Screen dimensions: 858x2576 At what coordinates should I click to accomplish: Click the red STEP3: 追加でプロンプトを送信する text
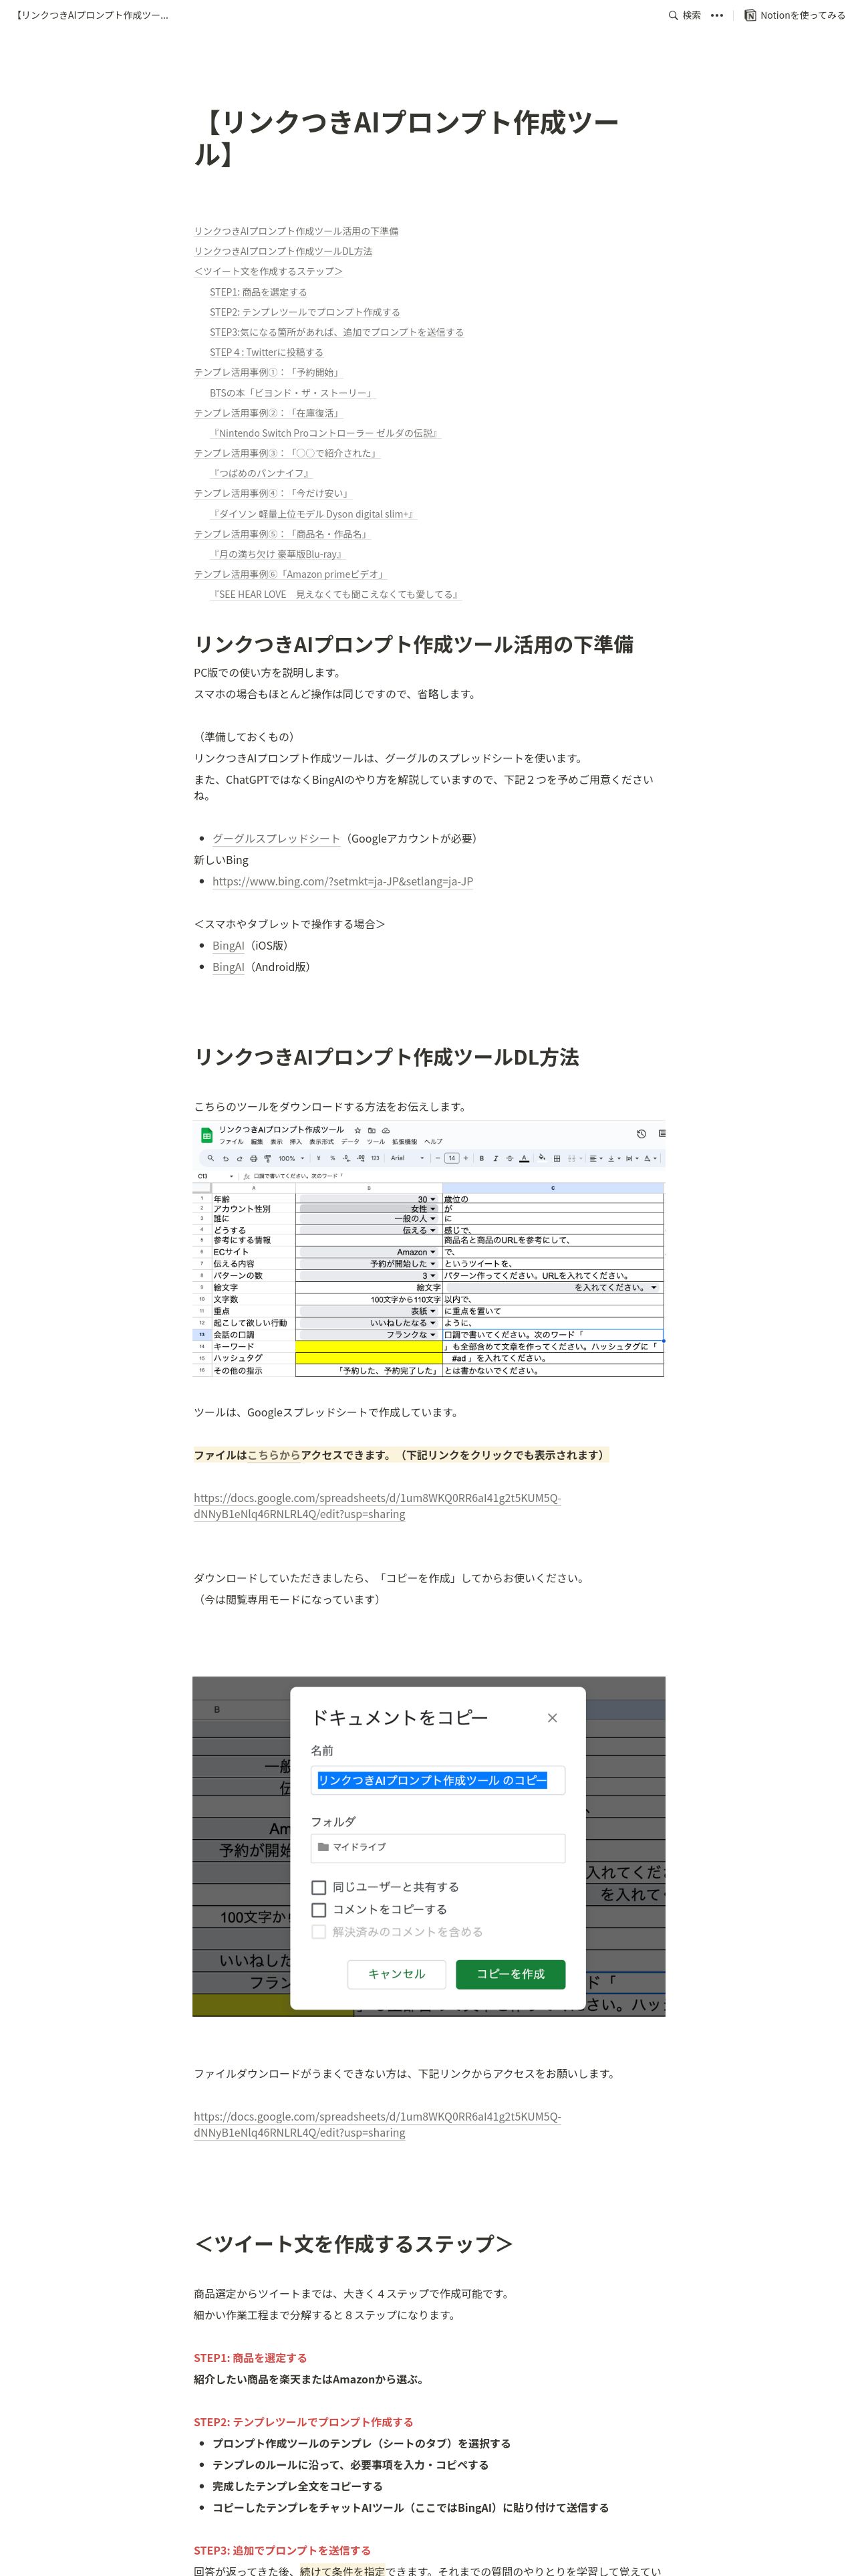tap(283, 2550)
